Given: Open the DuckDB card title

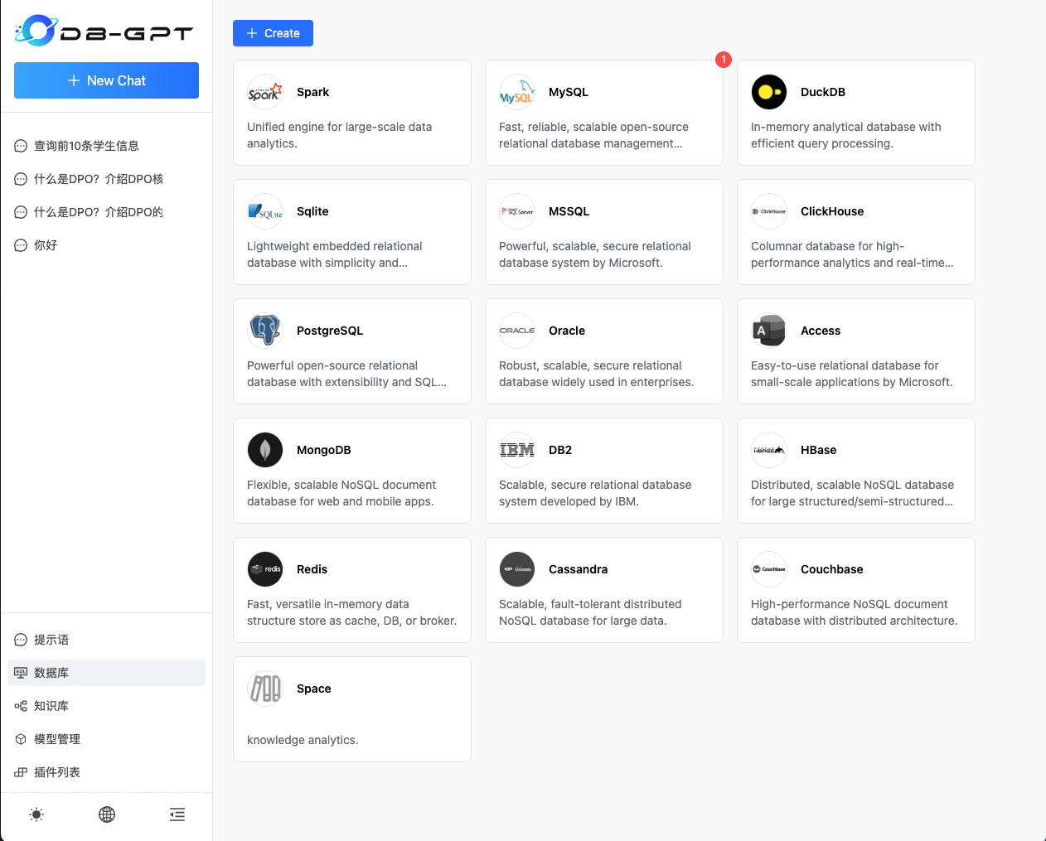Looking at the screenshot, I should click(823, 92).
